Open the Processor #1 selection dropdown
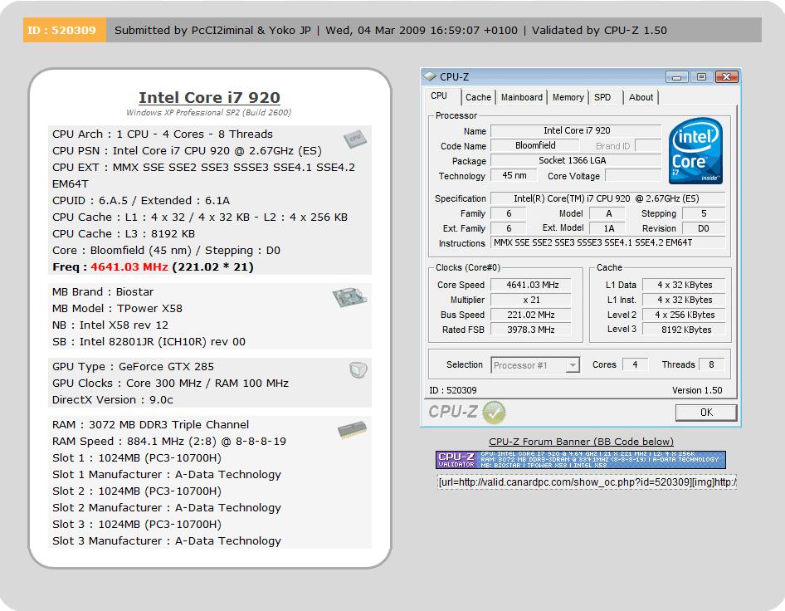 click(535, 365)
